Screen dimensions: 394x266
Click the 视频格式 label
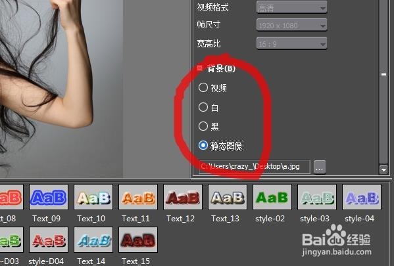pyautogui.click(x=212, y=7)
